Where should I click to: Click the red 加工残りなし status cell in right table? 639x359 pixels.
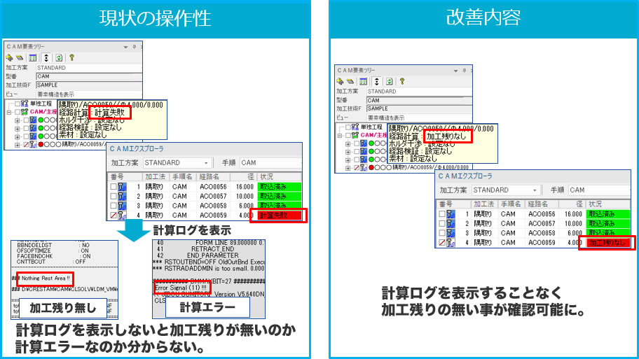coord(607,243)
